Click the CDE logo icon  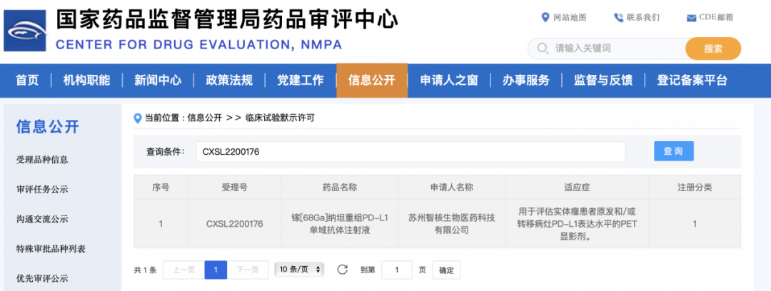(x=24, y=31)
